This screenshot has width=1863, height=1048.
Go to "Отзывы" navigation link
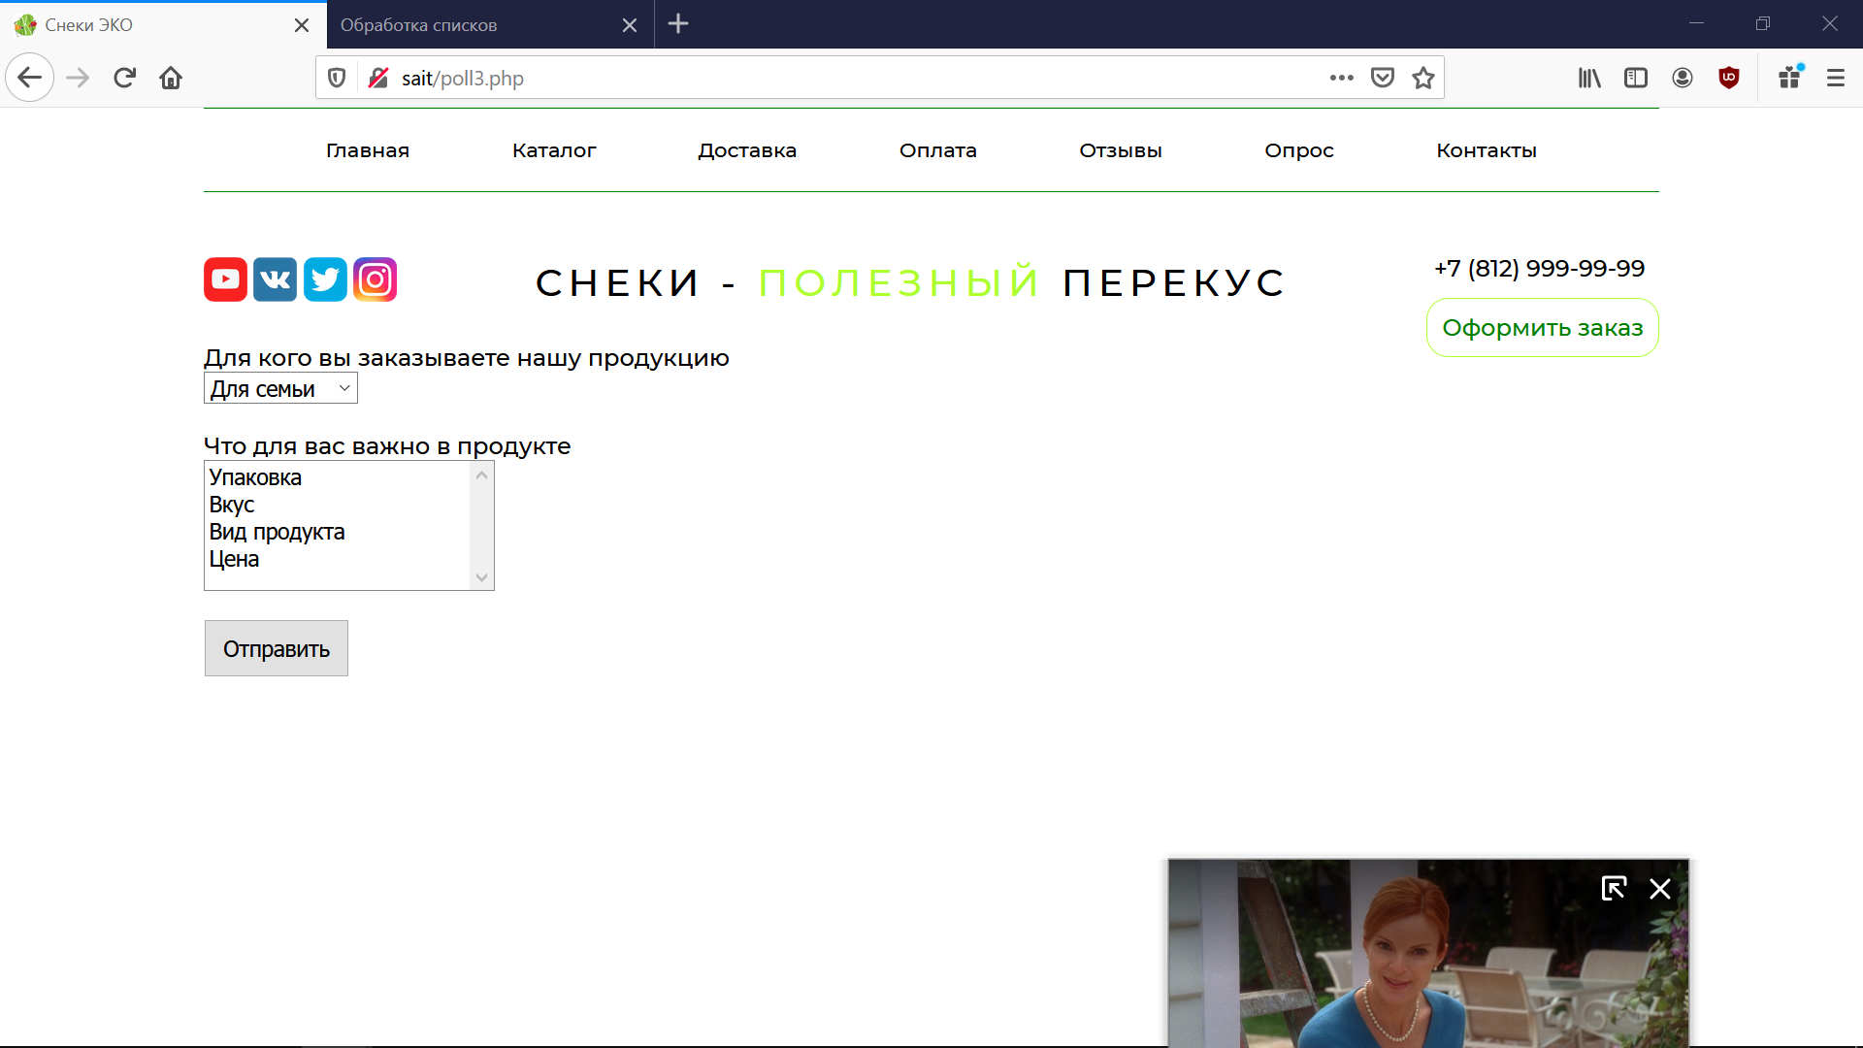click(x=1120, y=150)
